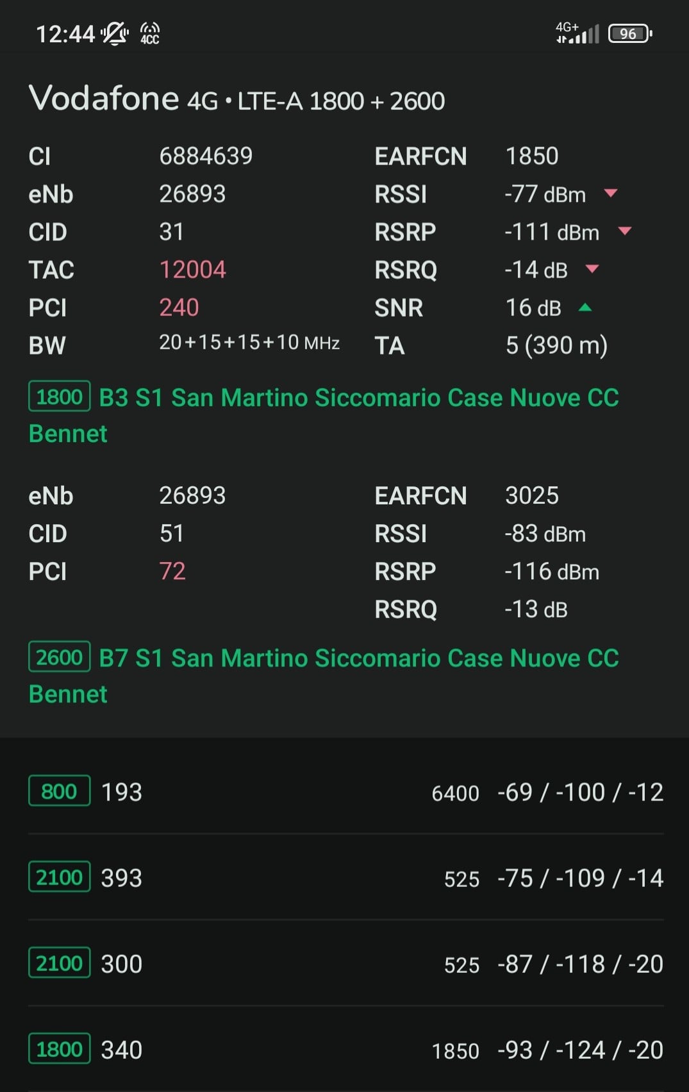
Task: Tap the 2600 band badge for B7
Action: coord(59,657)
